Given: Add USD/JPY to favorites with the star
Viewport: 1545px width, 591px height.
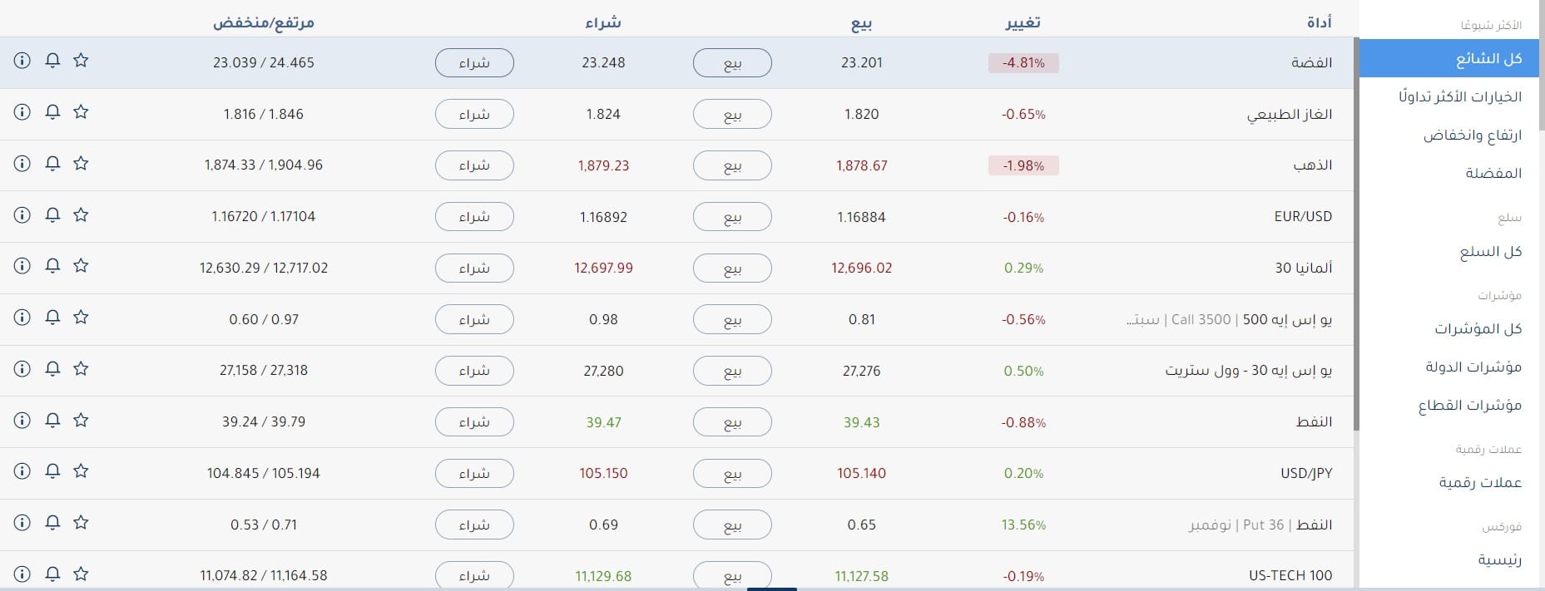Looking at the screenshot, I should tap(81, 471).
